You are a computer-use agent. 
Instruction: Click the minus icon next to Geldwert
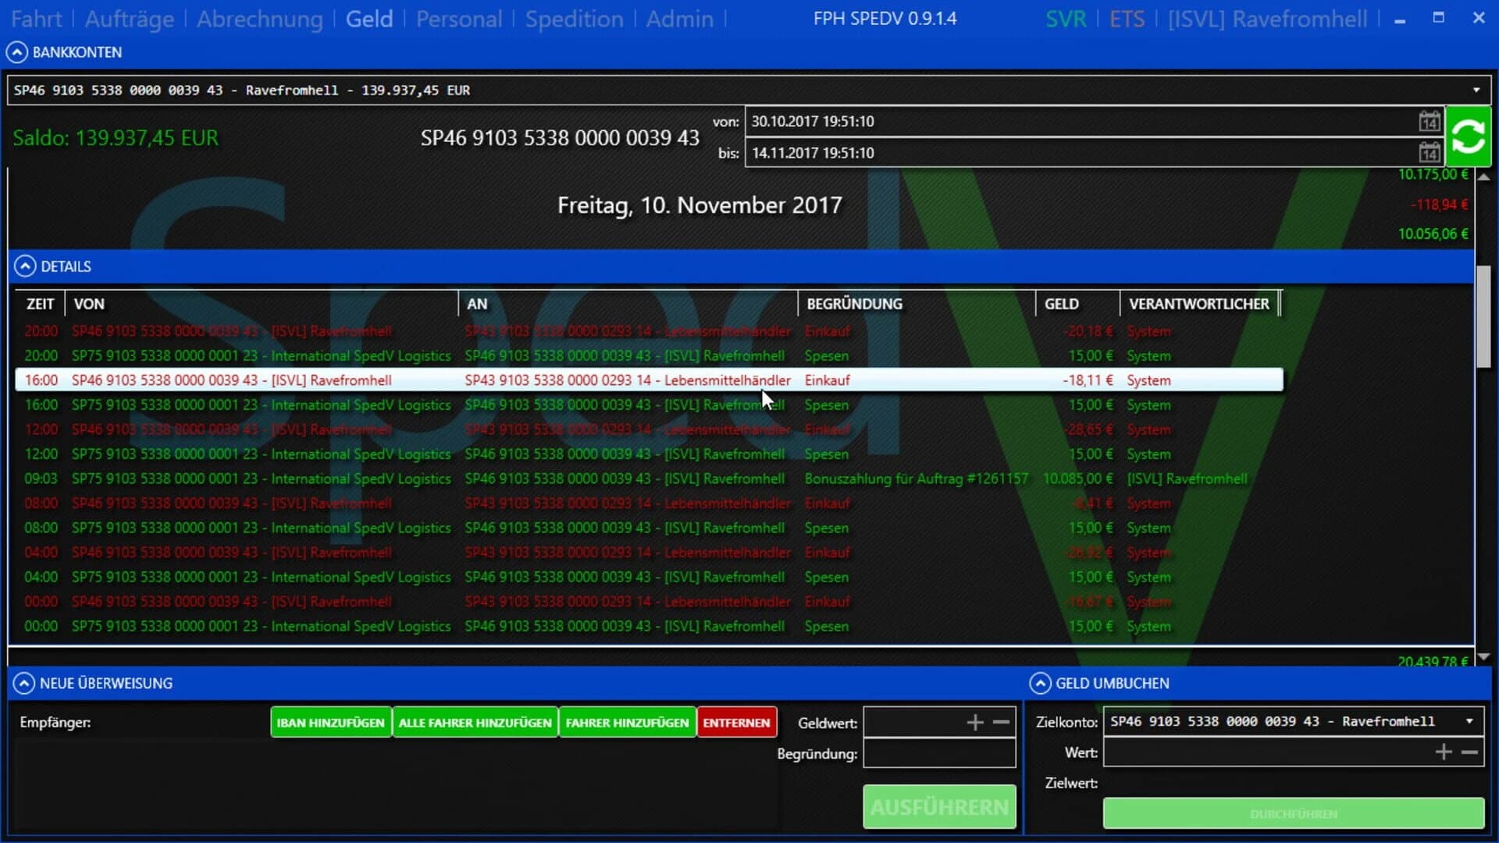click(x=1002, y=722)
